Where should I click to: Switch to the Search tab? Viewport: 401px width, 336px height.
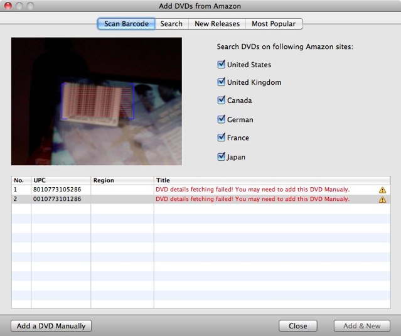click(x=171, y=24)
